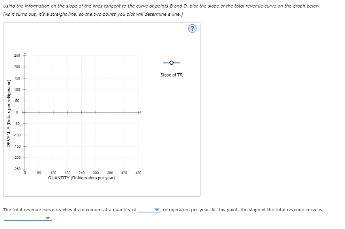Click the circle marker in the Slope of TR legend
The width and height of the screenshot is (345, 229).
click(x=171, y=62)
